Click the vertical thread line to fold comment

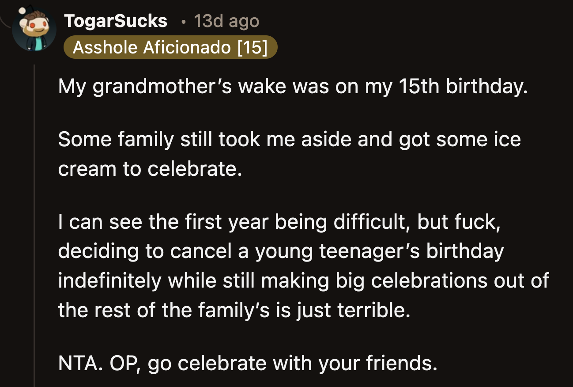pos(35,199)
